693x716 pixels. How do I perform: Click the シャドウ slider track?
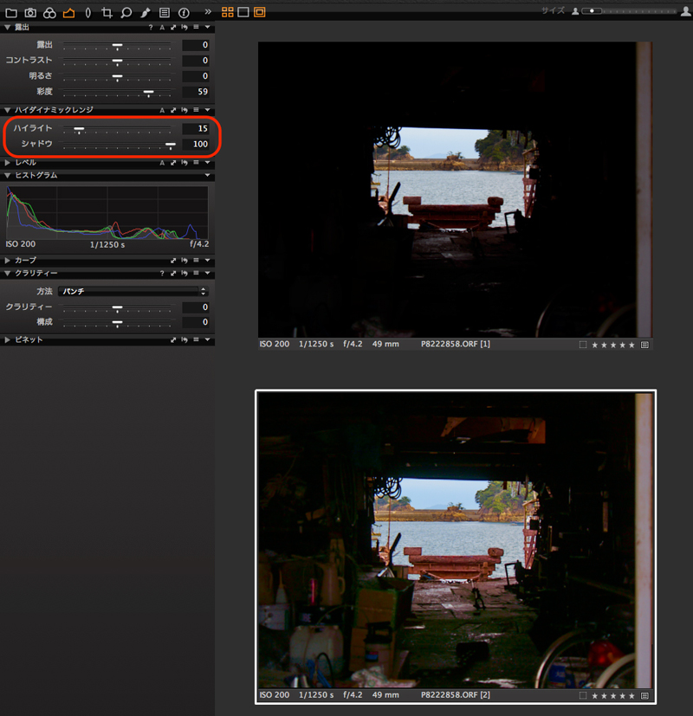coord(117,144)
